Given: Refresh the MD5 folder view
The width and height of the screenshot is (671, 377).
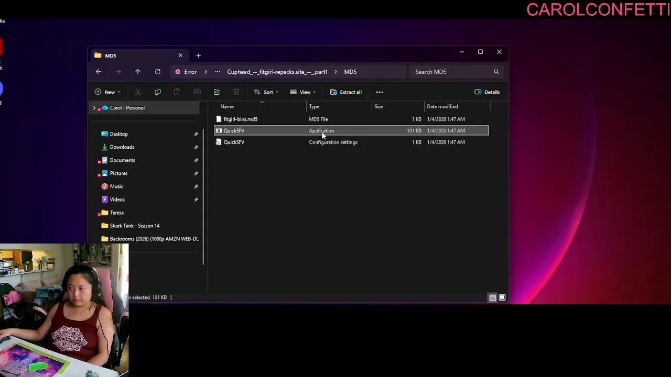Looking at the screenshot, I should (x=158, y=72).
